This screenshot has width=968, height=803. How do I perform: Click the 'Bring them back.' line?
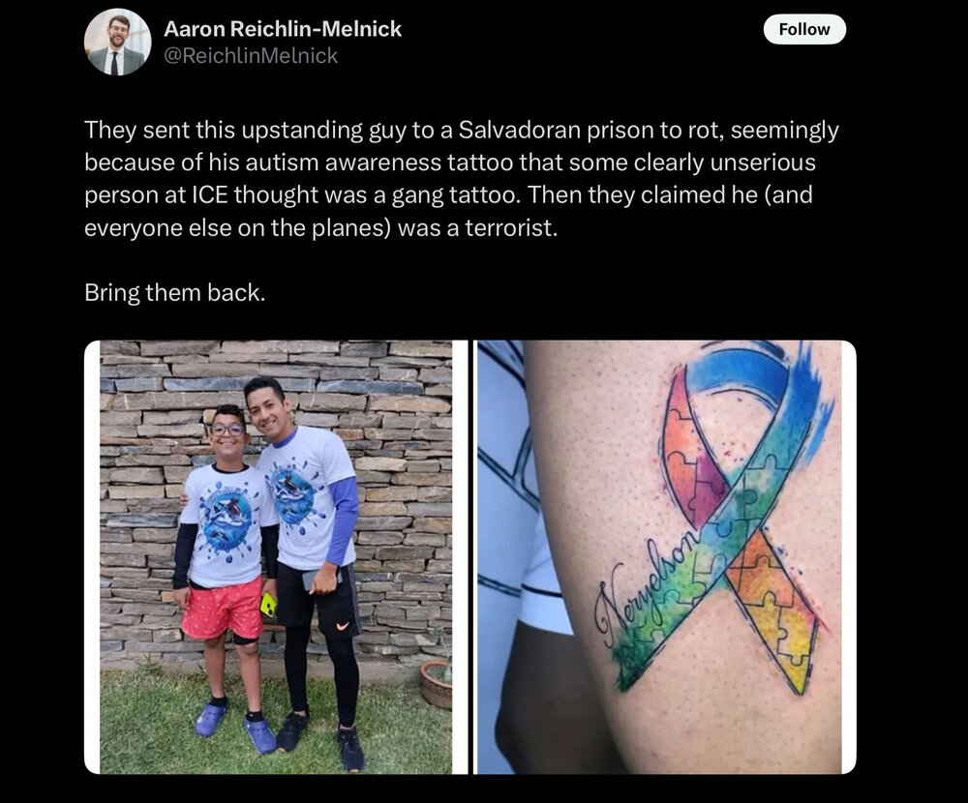pyautogui.click(x=174, y=292)
